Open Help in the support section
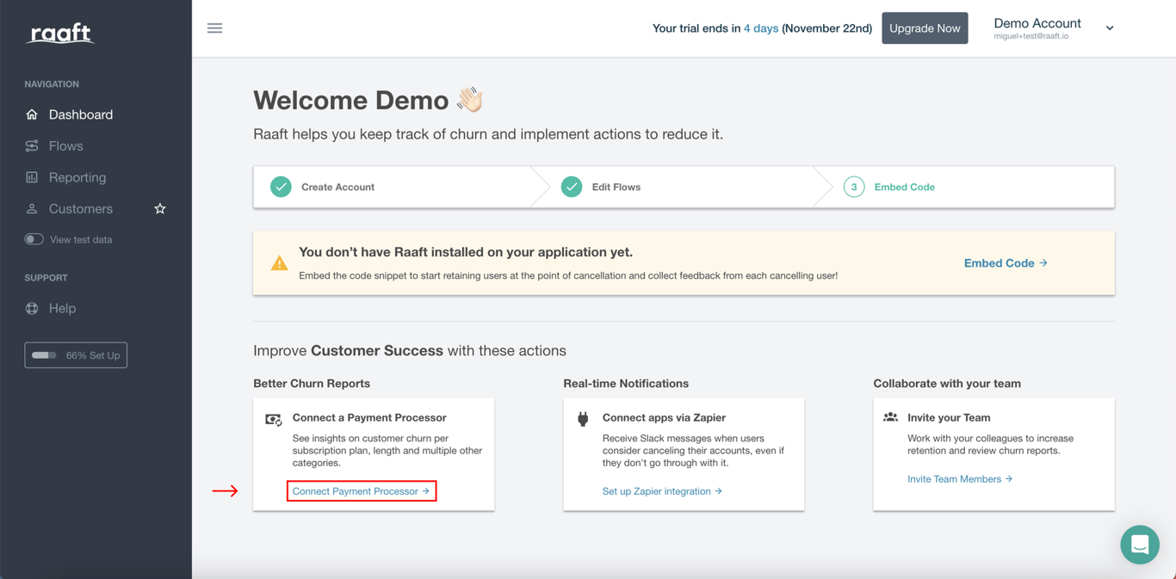This screenshot has width=1176, height=579. tap(62, 308)
